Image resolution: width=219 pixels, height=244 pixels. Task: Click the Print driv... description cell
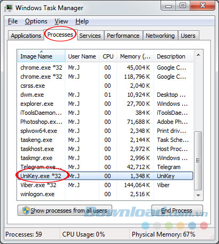point(172,131)
